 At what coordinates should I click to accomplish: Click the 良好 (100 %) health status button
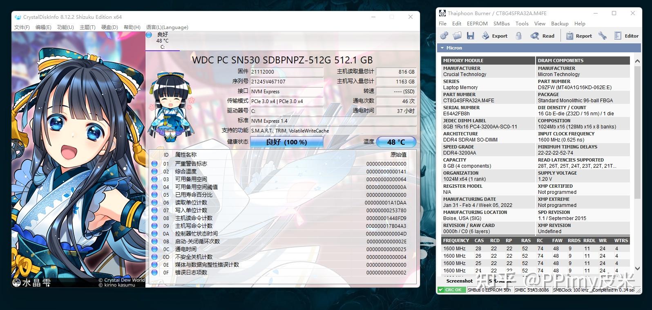(286, 142)
